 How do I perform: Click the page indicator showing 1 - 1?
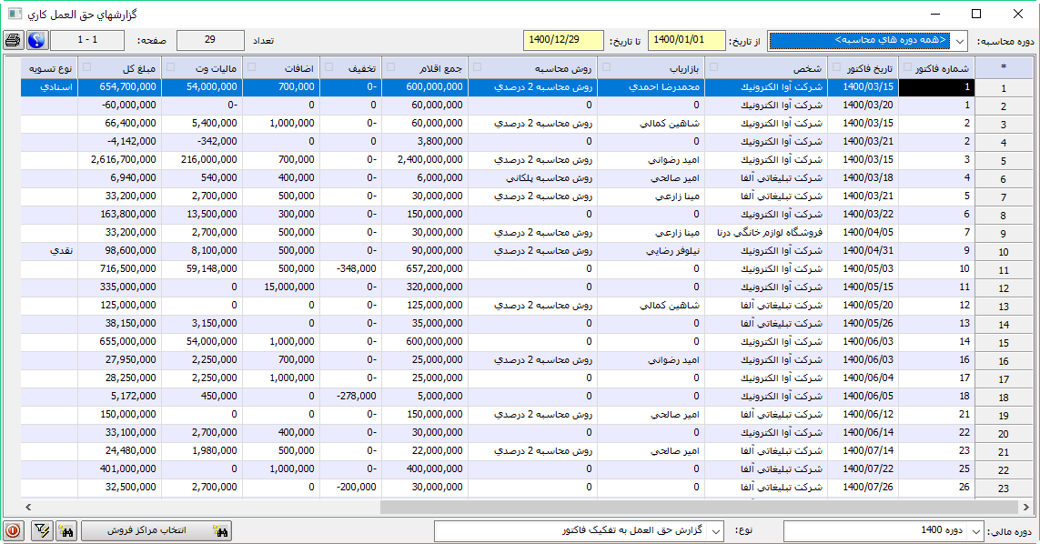tap(86, 40)
